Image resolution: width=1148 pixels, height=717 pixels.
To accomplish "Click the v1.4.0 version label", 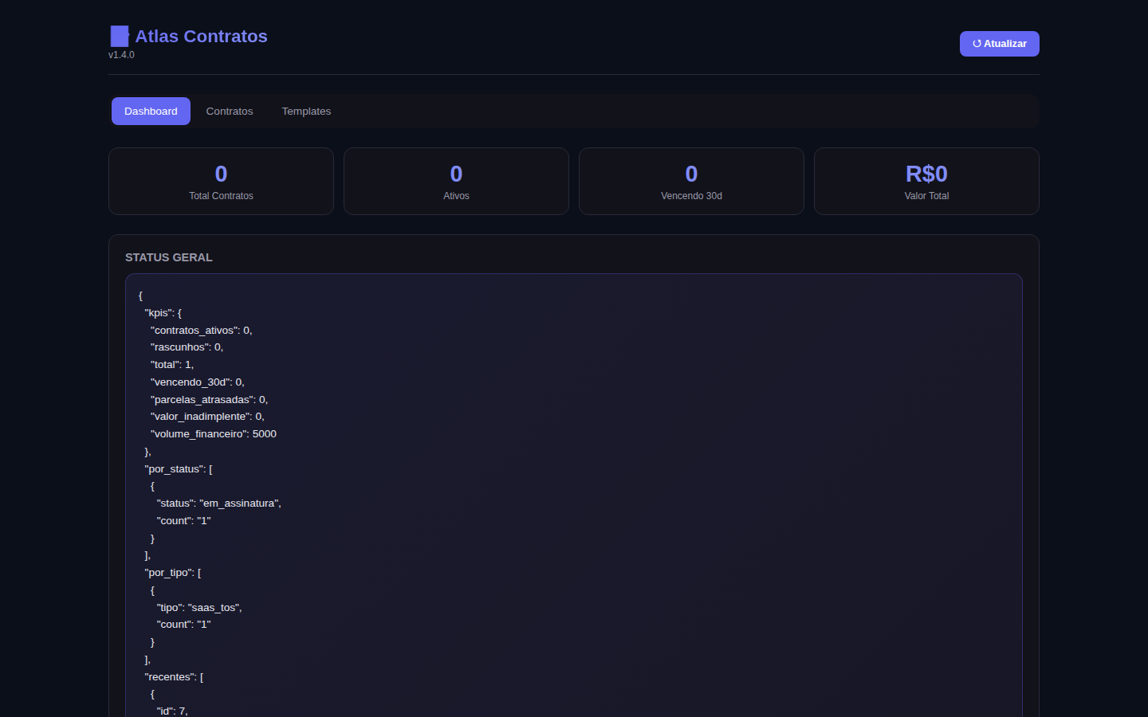I will click(121, 55).
